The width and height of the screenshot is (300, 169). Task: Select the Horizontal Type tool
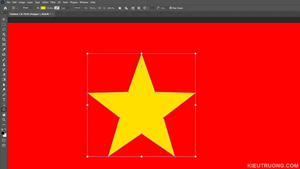[4, 100]
